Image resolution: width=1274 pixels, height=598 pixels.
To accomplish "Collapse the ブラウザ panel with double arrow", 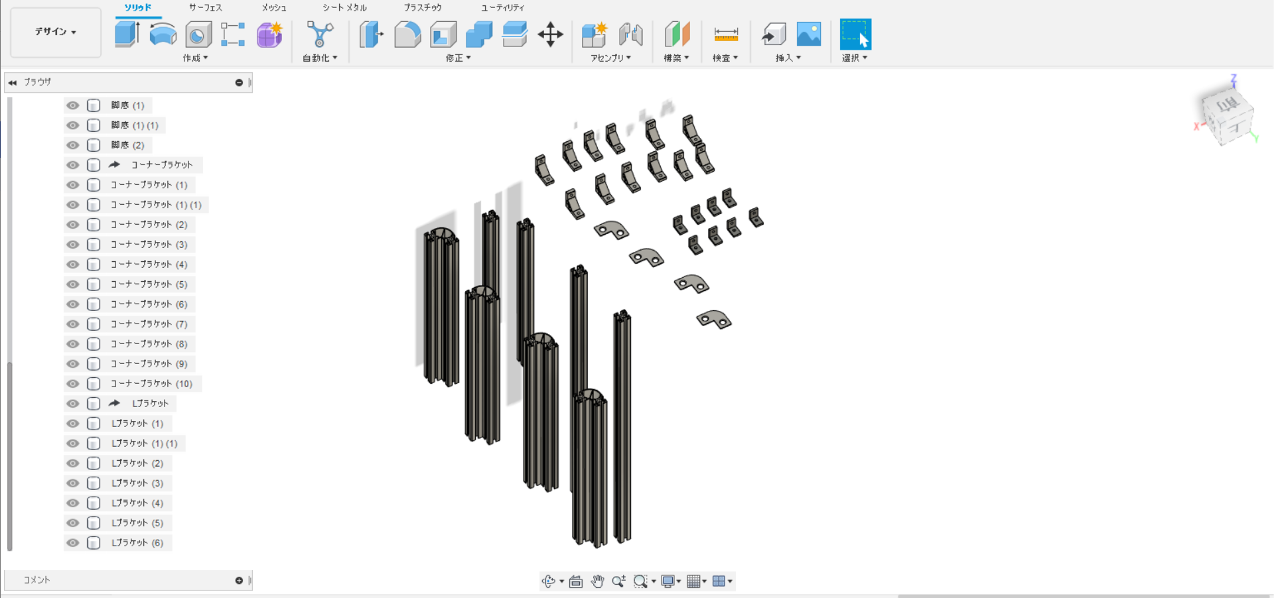I will [13, 83].
